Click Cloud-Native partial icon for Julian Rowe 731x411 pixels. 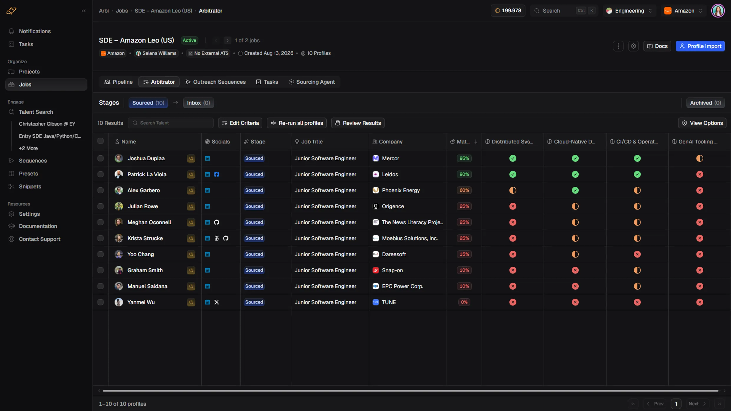(575, 206)
